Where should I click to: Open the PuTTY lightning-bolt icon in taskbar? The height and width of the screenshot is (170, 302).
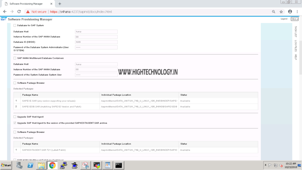tap(63, 165)
